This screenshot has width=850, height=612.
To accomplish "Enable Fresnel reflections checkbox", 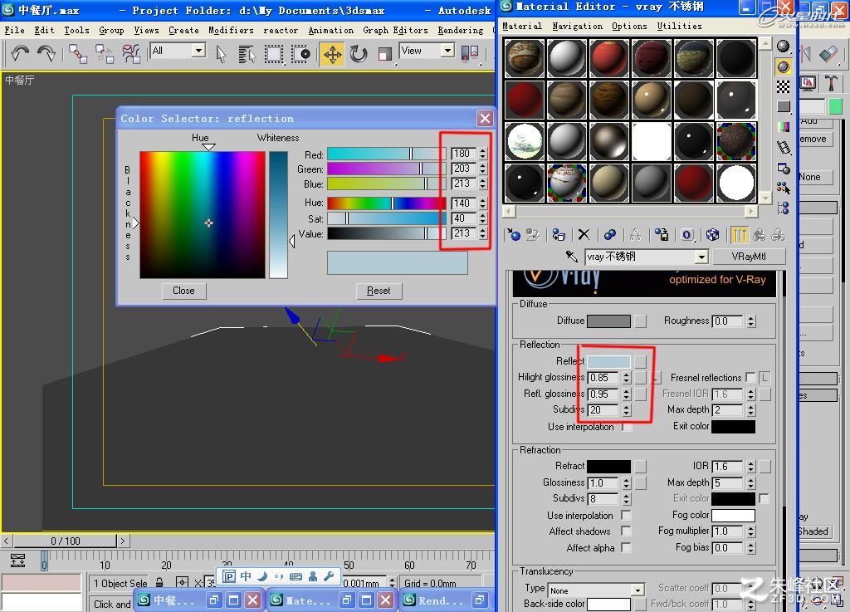I will point(750,377).
